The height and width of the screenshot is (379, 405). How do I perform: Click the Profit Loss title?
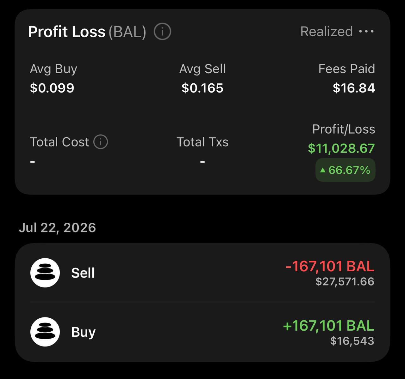pyautogui.click(x=67, y=32)
